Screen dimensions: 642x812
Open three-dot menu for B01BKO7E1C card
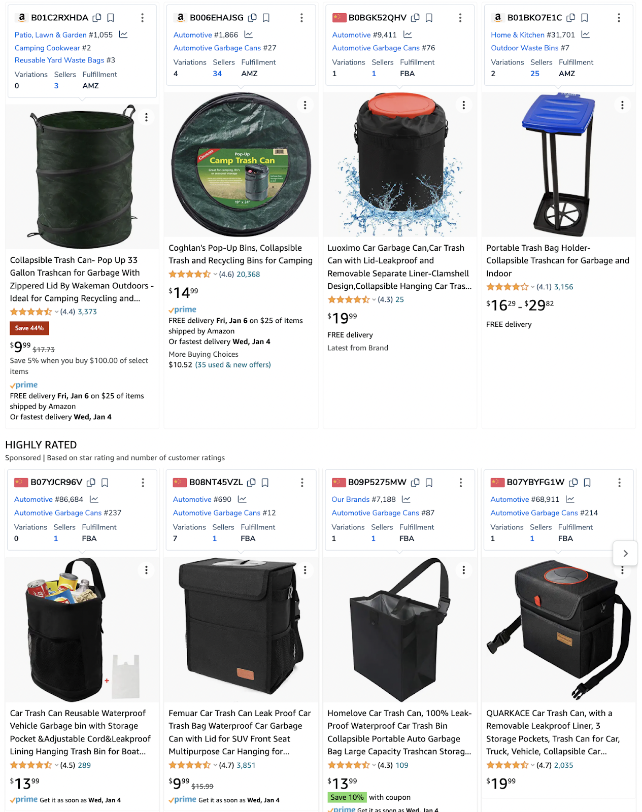tap(619, 18)
